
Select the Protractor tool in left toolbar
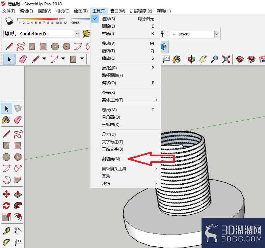tap(6, 242)
